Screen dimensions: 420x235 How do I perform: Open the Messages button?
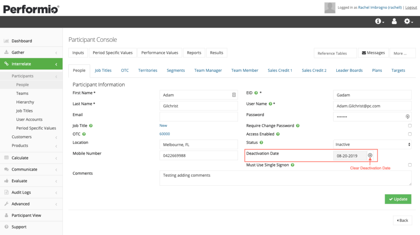coord(373,53)
